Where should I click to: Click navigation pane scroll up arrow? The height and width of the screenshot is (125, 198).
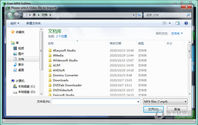coord(41,29)
